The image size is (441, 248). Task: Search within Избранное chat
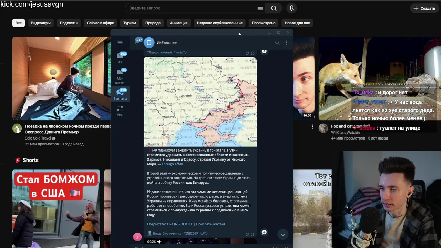(x=277, y=43)
